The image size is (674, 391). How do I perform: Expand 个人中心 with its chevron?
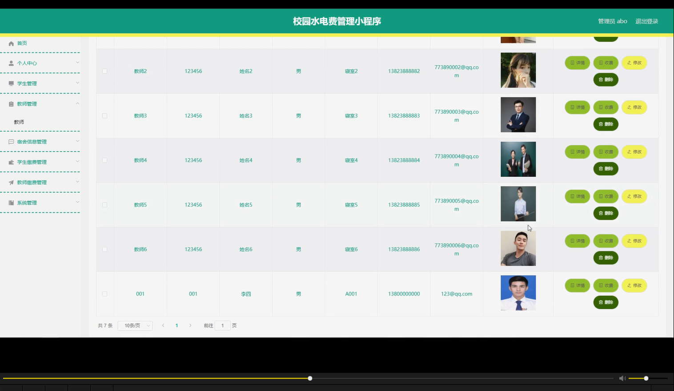pyautogui.click(x=77, y=63)
